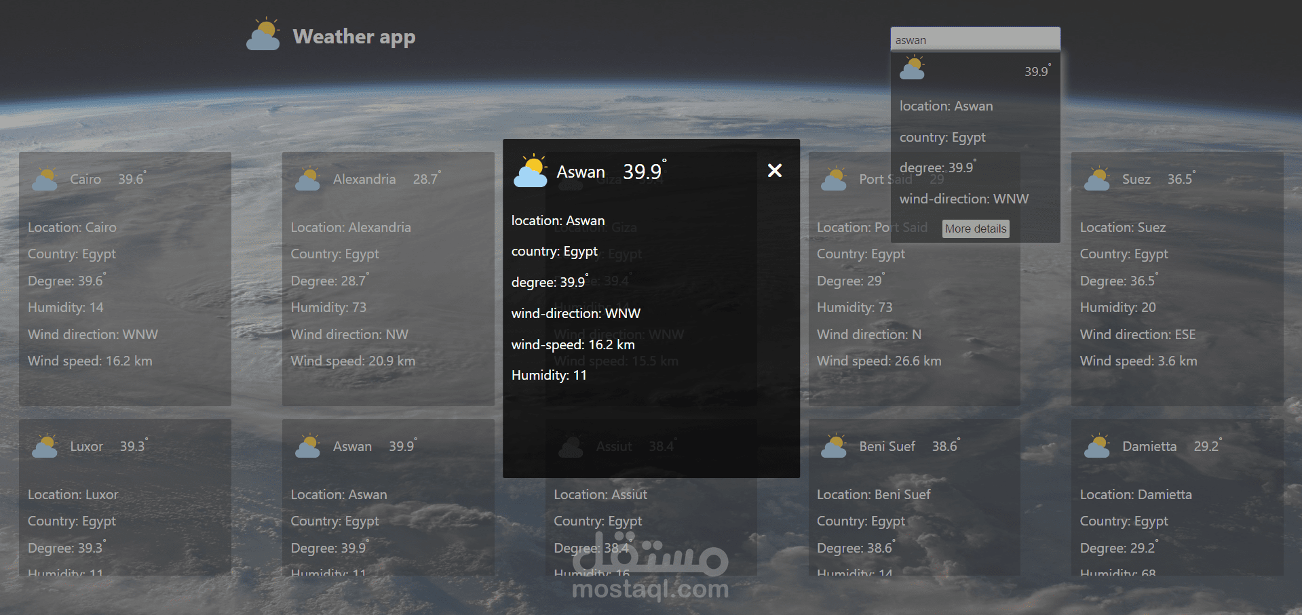1302x615 pixels.
Task: Focus the search field containing aswan
Action: 975,39
